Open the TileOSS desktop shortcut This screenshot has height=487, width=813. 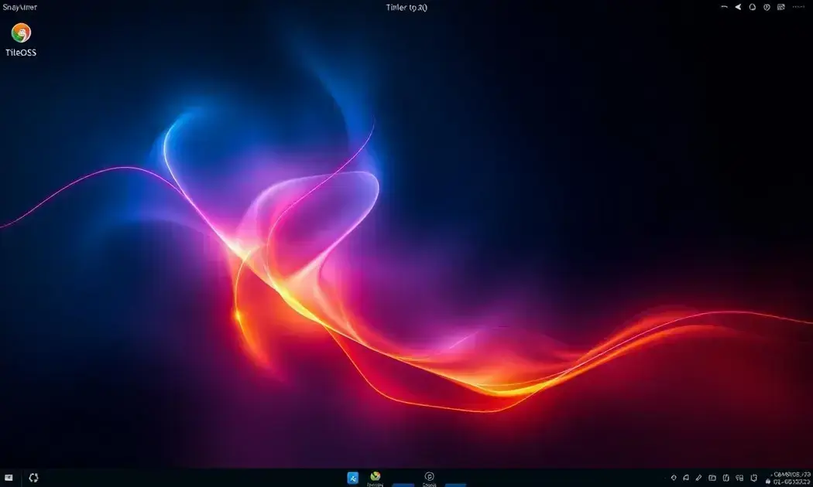21,39
